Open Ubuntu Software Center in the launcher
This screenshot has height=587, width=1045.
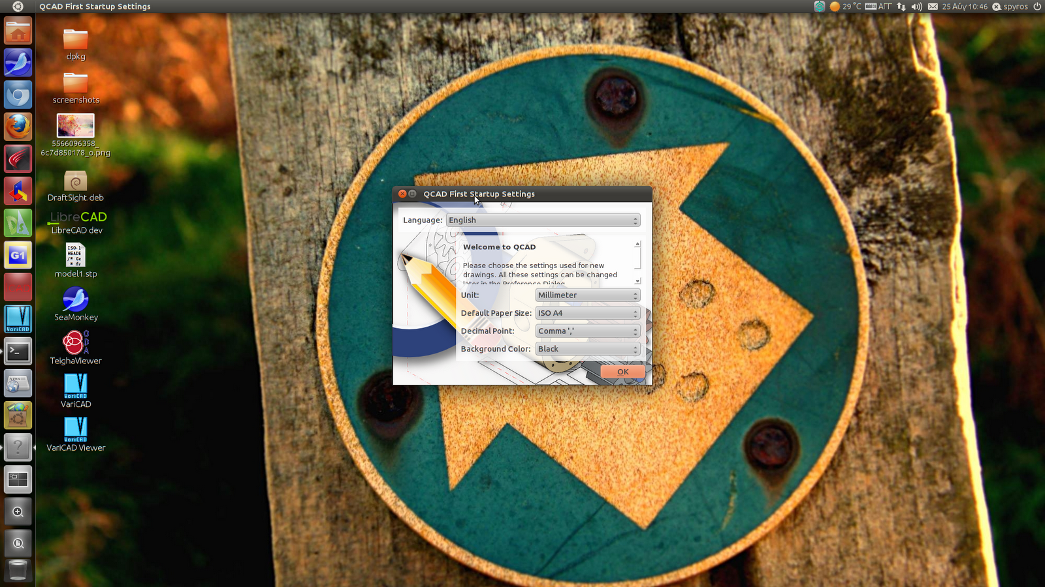coord(18,415)
